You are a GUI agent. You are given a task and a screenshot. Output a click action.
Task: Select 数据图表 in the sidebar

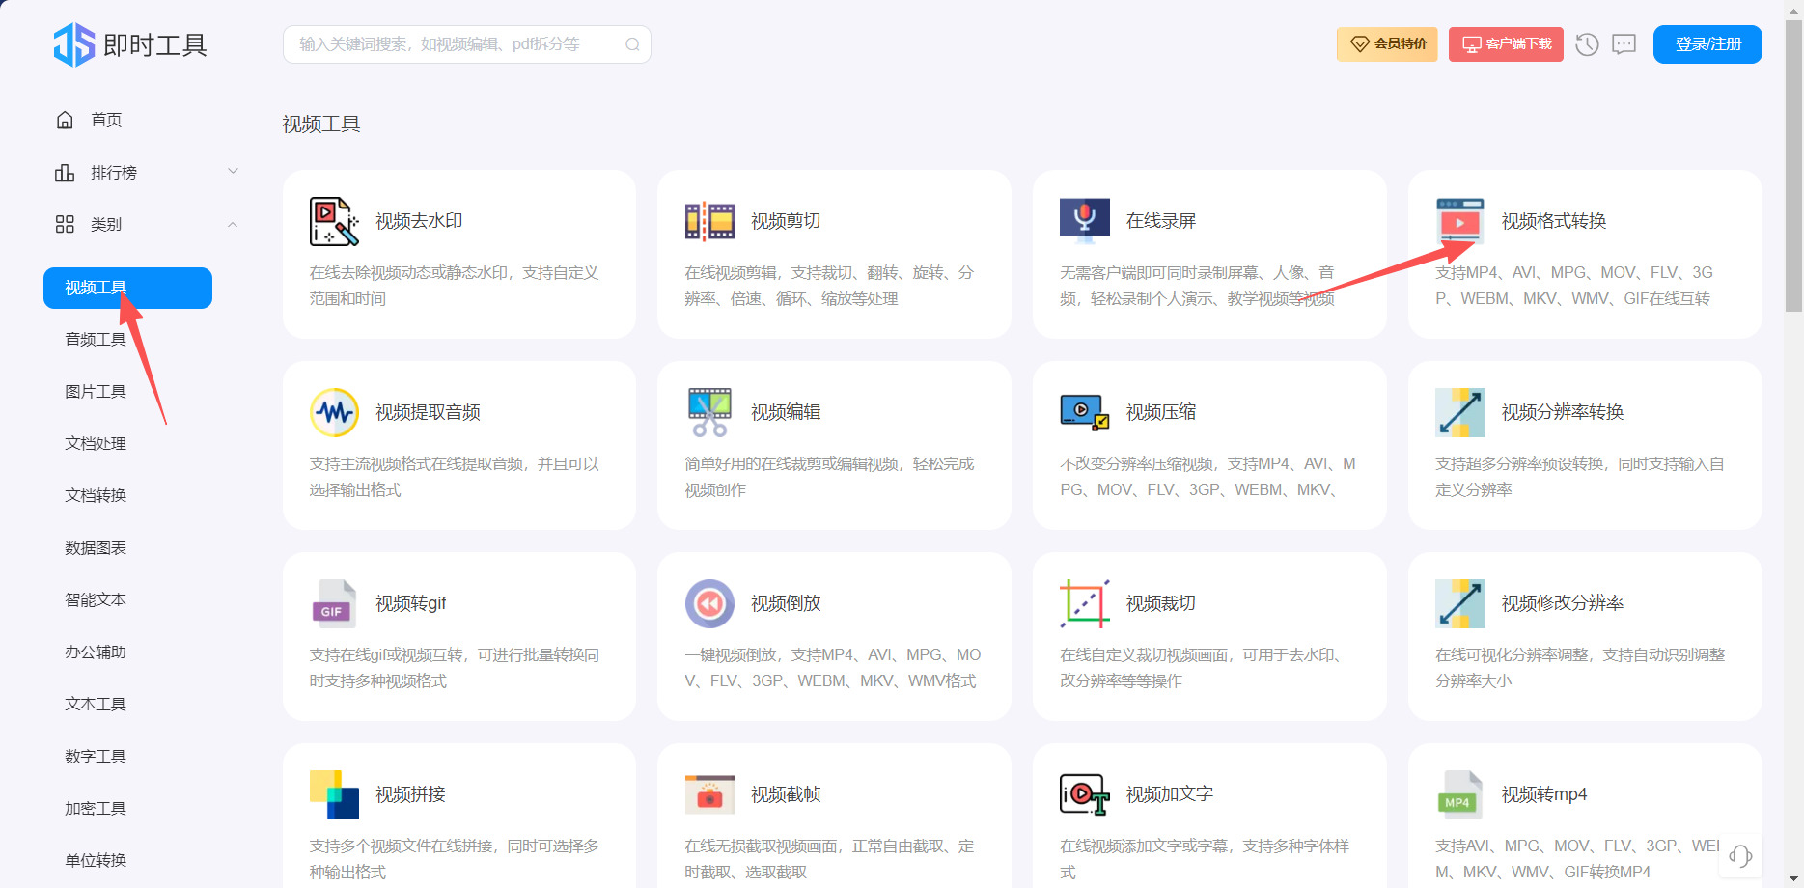tap(96, 548)
